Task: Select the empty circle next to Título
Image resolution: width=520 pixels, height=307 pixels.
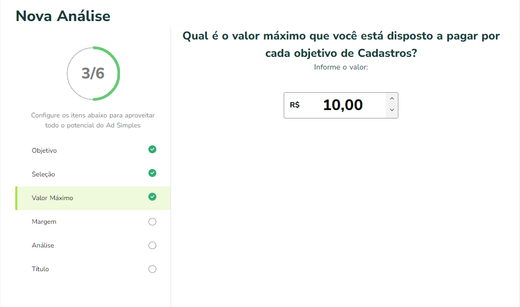Action: 152,269
